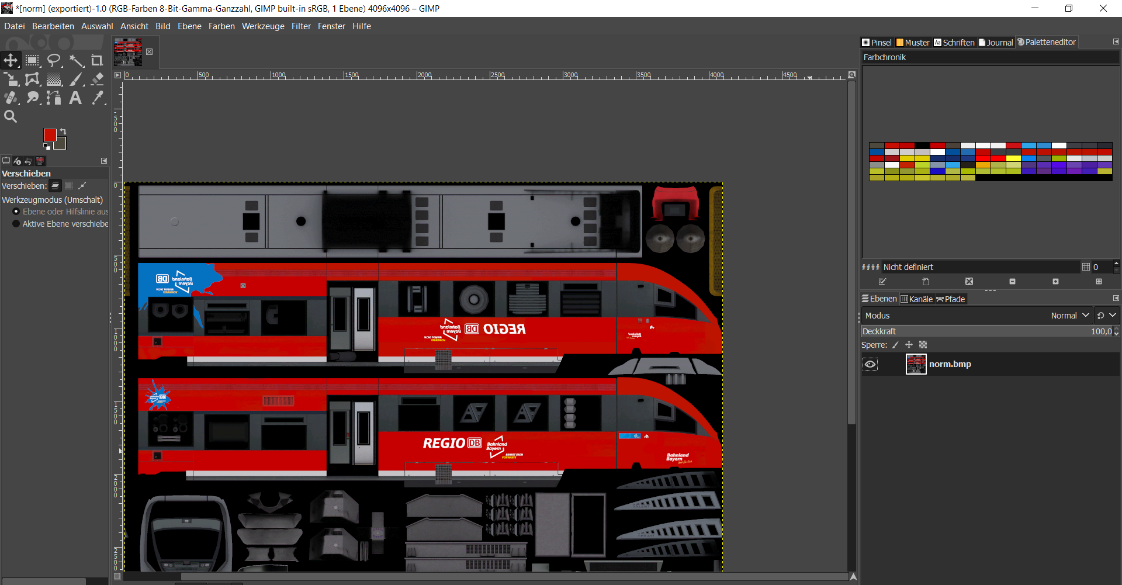Select the Crop tool

click(x=97, y=60)
